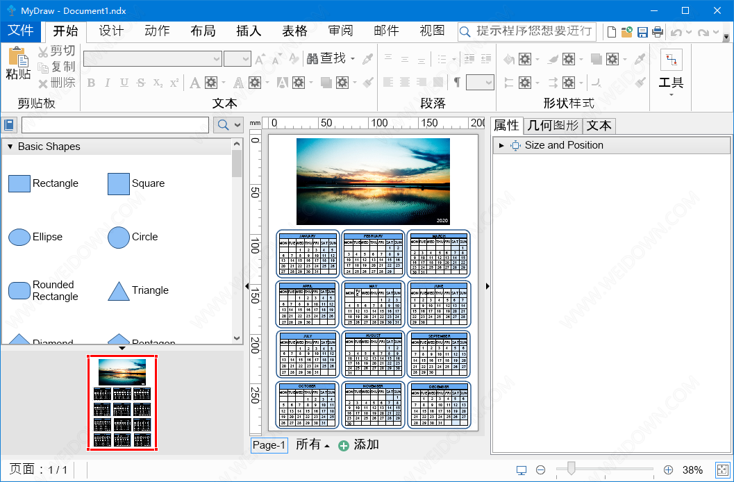This screenshot has width=734, height=482.
Task: Click the paragraph mark pilcrow icon
Action: [x=457, y=83]
